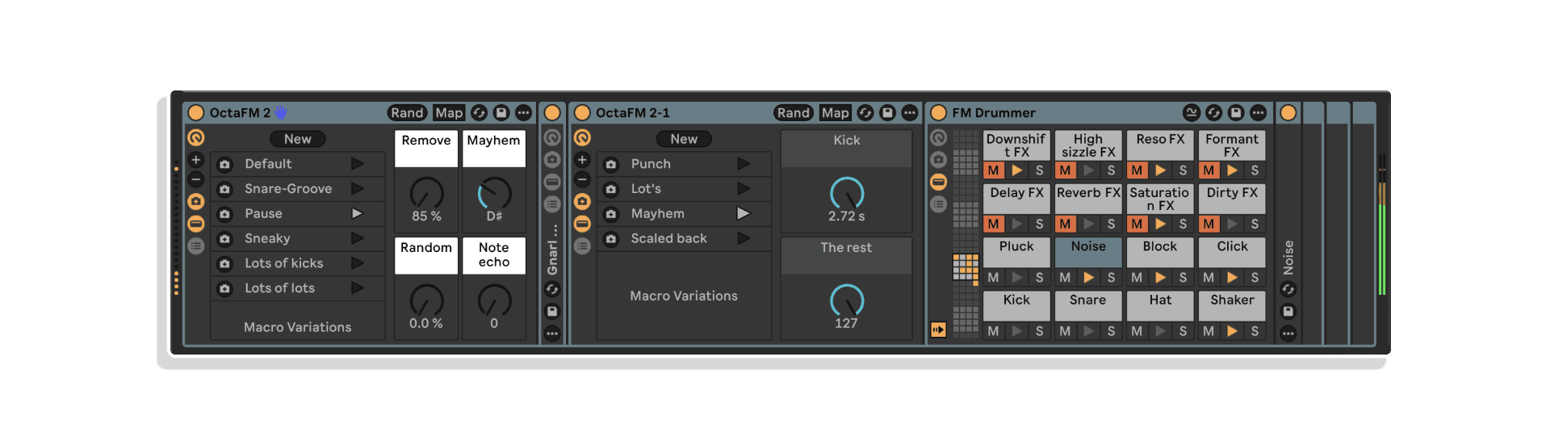Click Kick macro knob showing 2.72 s
The width and height of the screenshot is (1550, 445).
(847, 194)
